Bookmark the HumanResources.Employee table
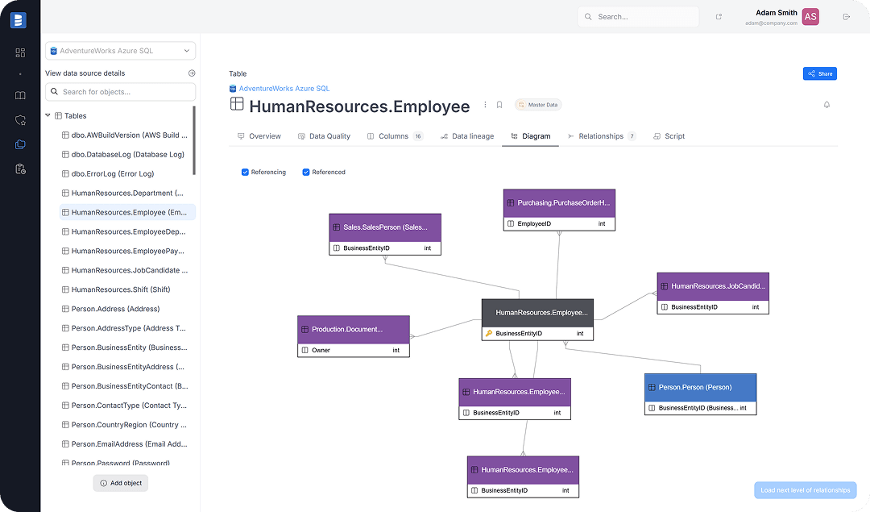Screen dimensions: 870x512 coord(499,105)
